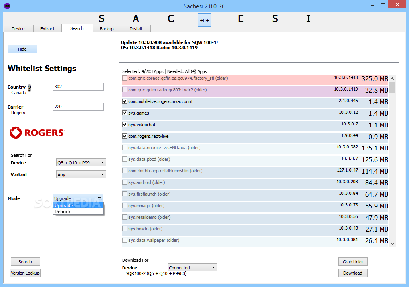Check the sys.mmagic checkbox
The image size is (409, 287).
pyautogui.click(x=124, y=205)
